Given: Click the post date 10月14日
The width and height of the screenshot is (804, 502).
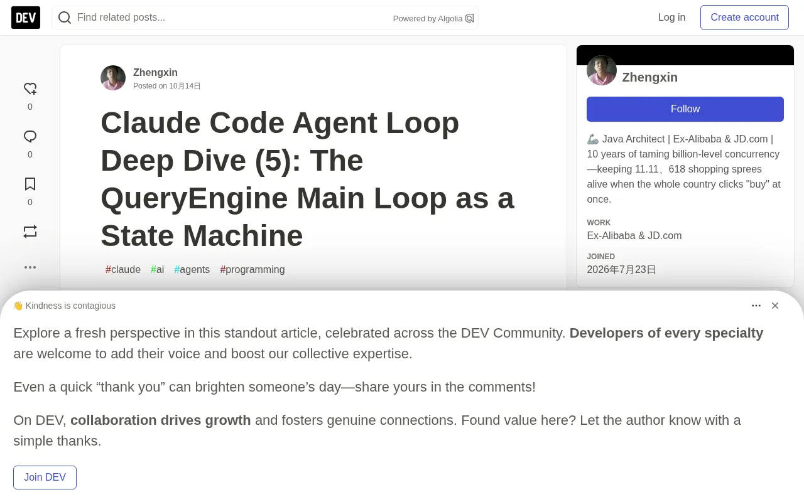Looking at the screenshot, I should 185,86.
